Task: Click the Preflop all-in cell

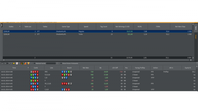Action: 166,72
